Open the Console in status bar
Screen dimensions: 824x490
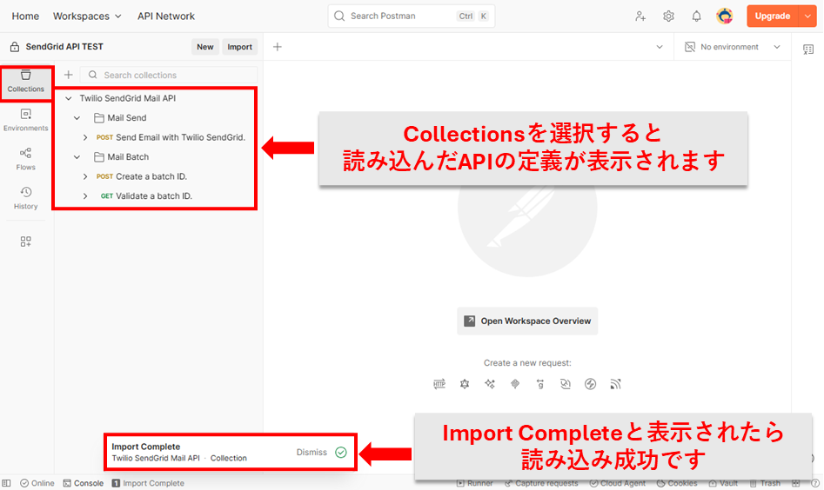pos(84,483)
